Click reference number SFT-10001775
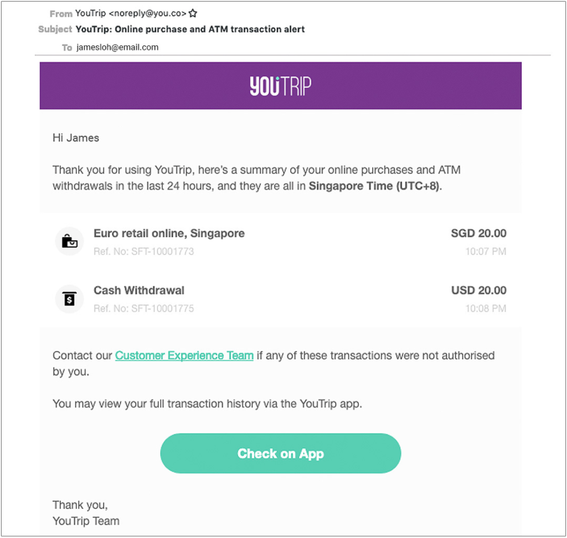Image resolution: width=567 pixels, height=538 pixels. [x=143, y=309]
